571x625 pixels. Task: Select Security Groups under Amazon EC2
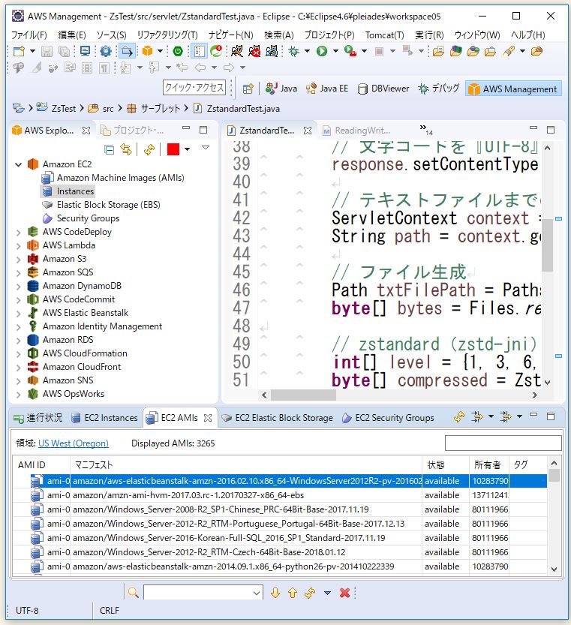88,218
